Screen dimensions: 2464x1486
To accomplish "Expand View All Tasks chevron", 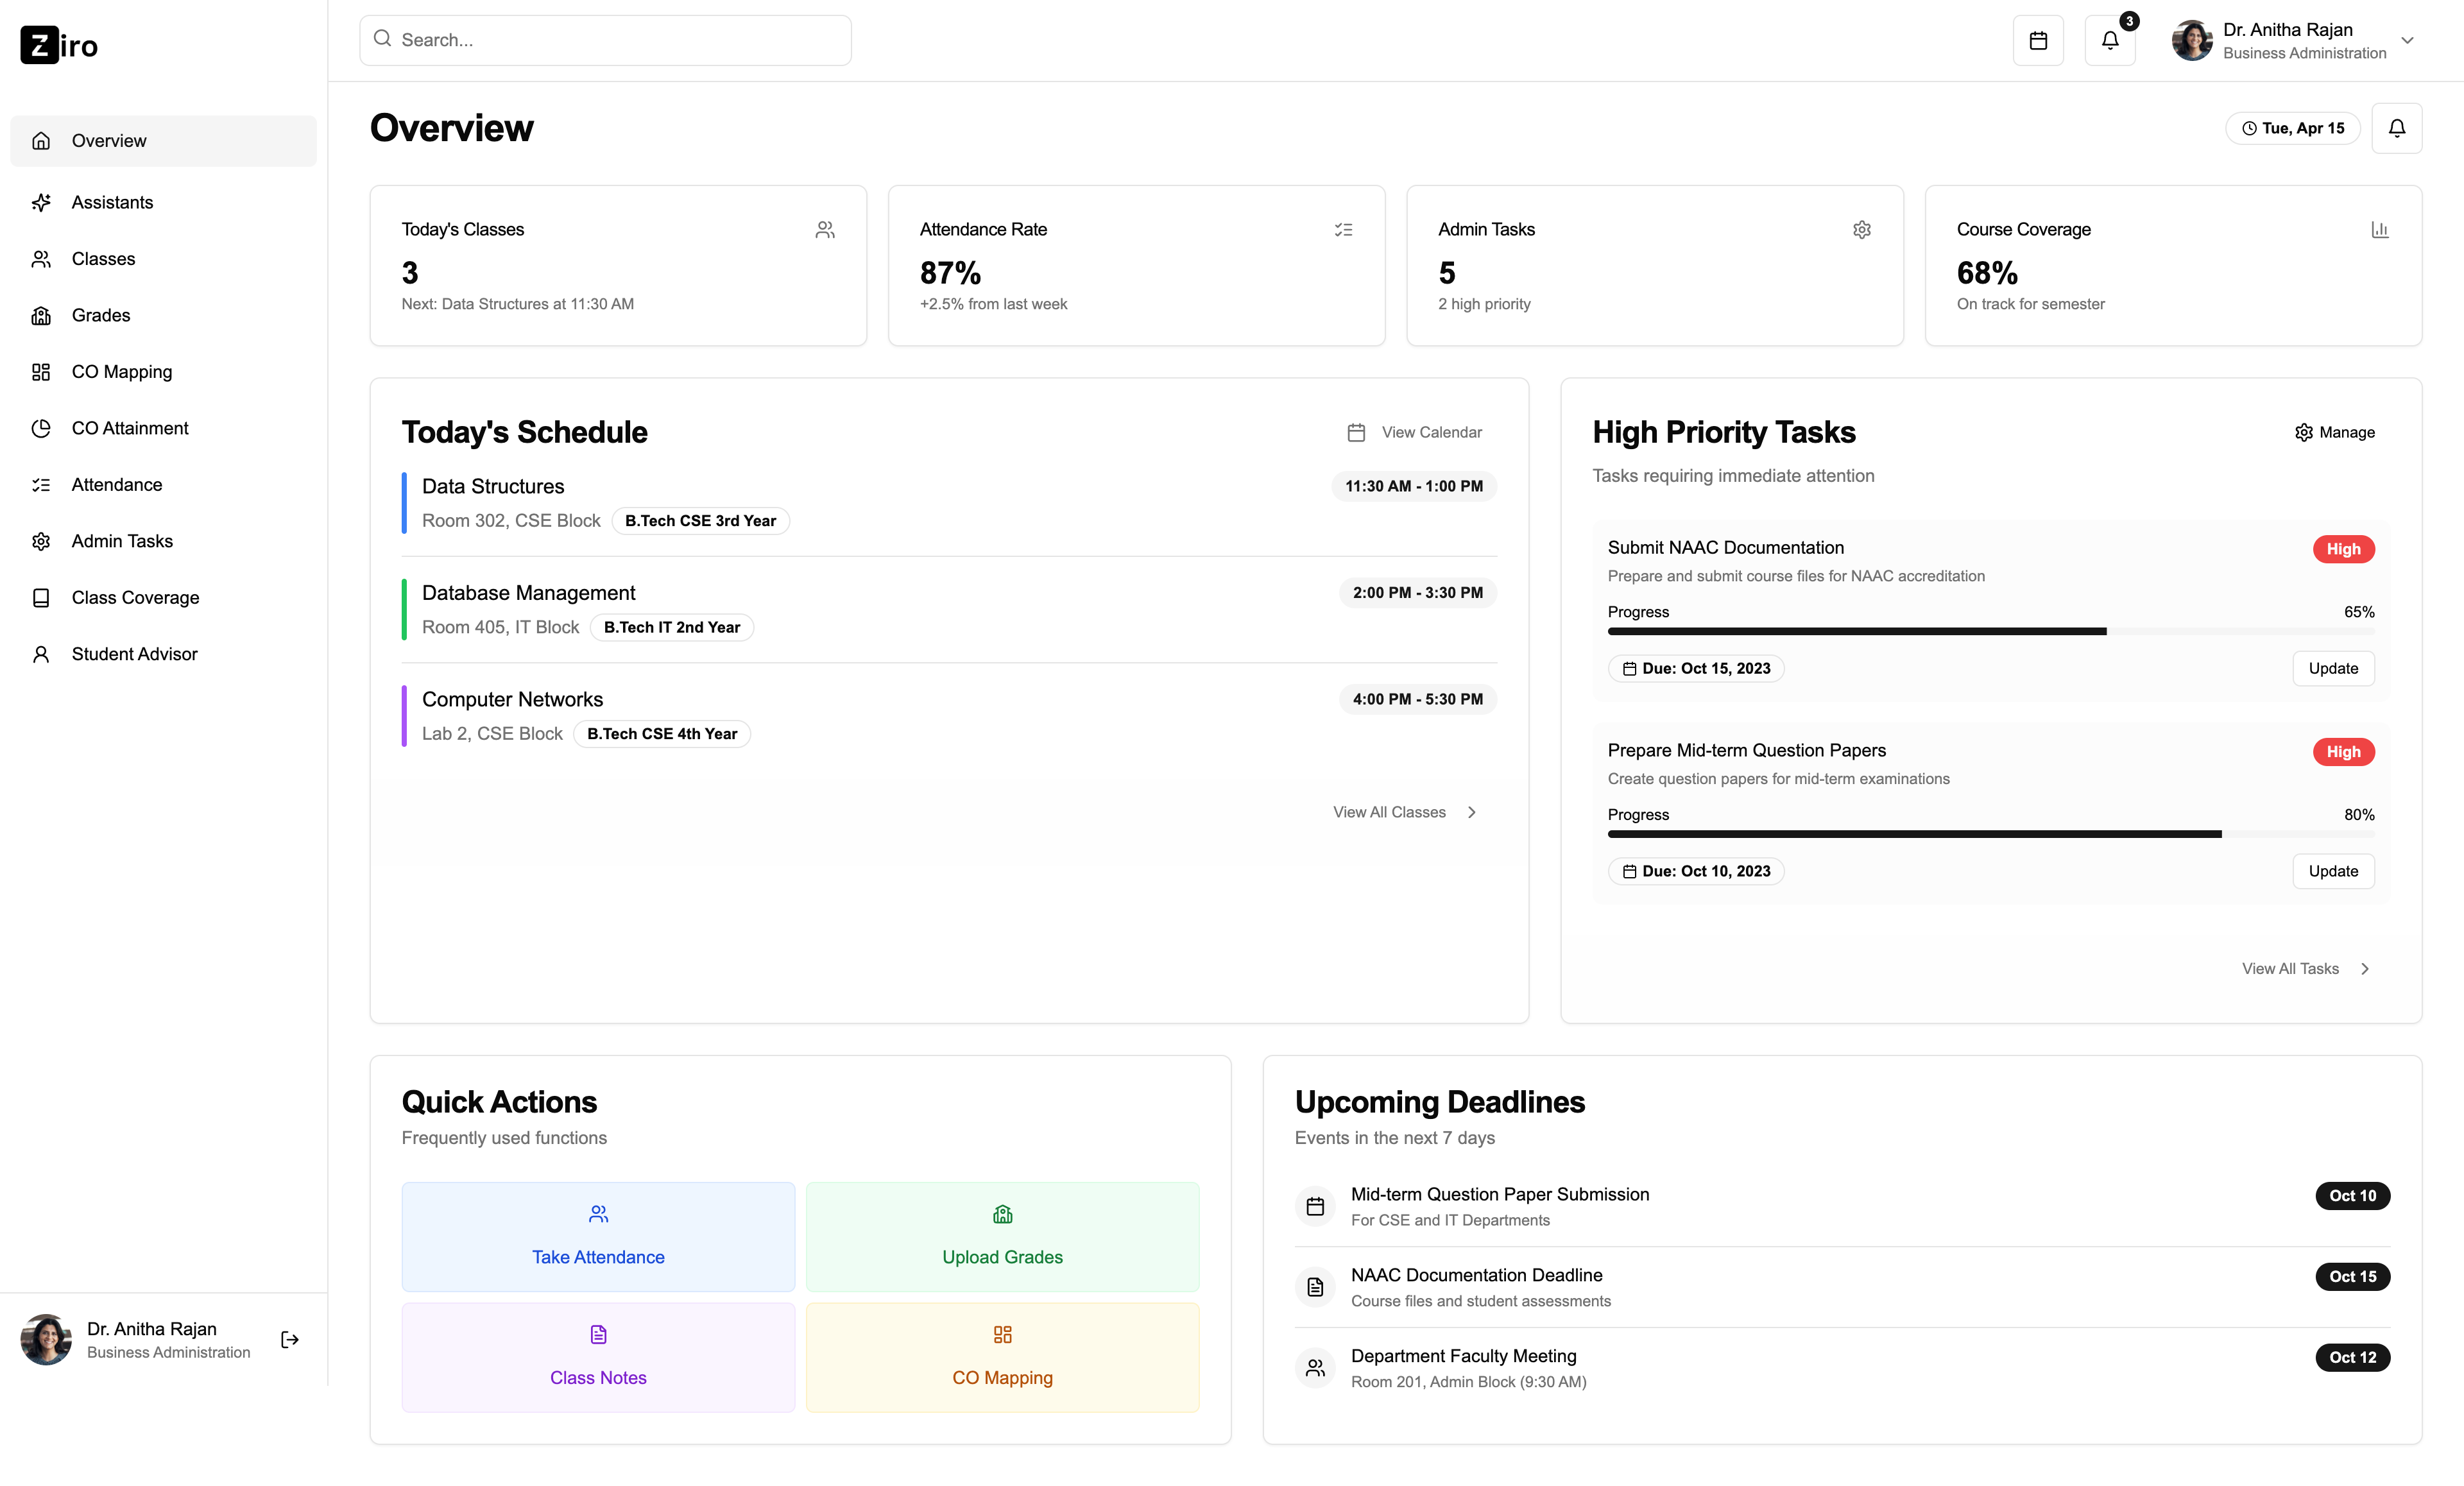I will coord(2364,968).
